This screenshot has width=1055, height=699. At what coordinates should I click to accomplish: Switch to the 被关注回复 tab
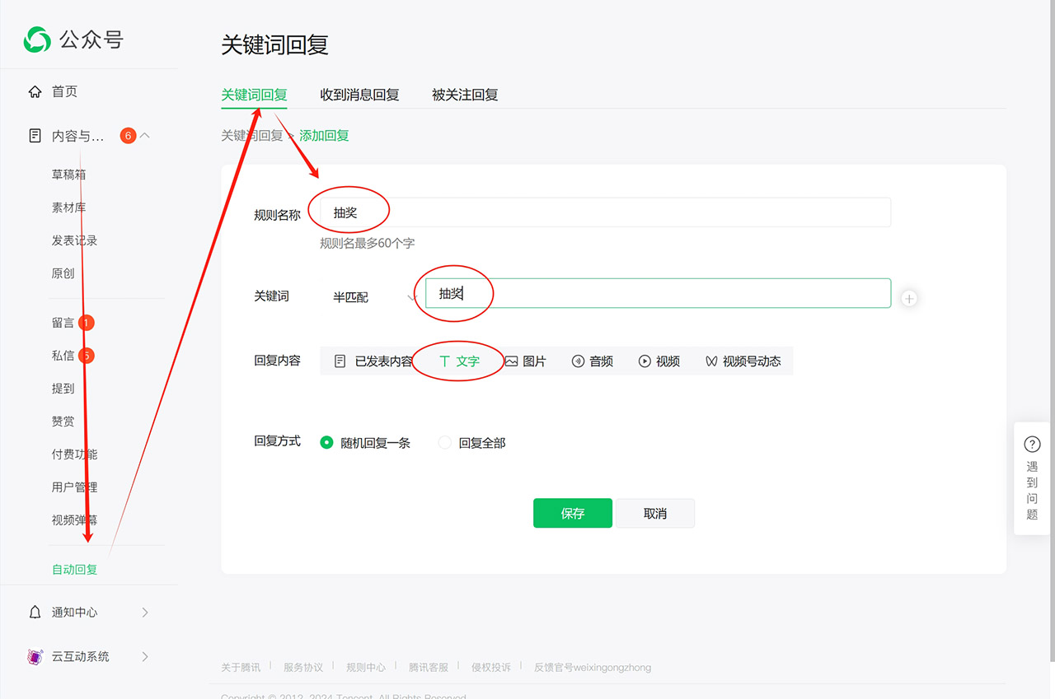[x=465, y=95]
